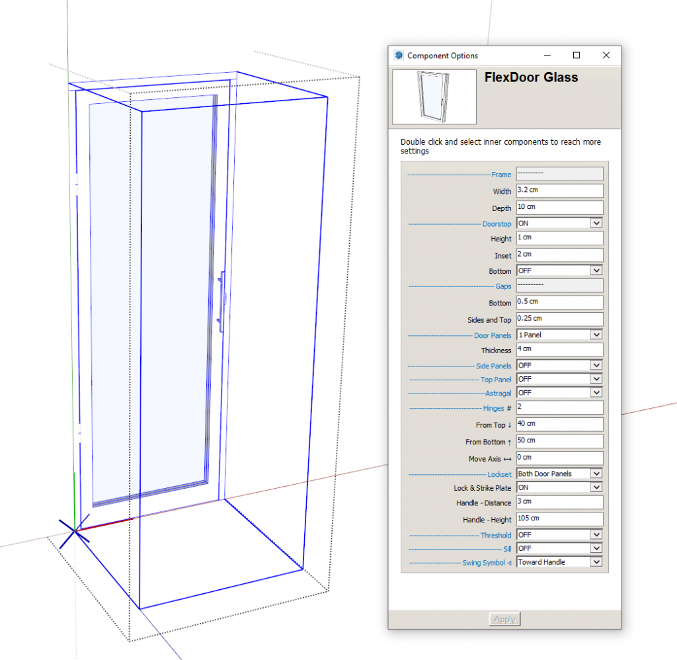Click the FlexDoor Glass preview thumbnail

[434, 99]
